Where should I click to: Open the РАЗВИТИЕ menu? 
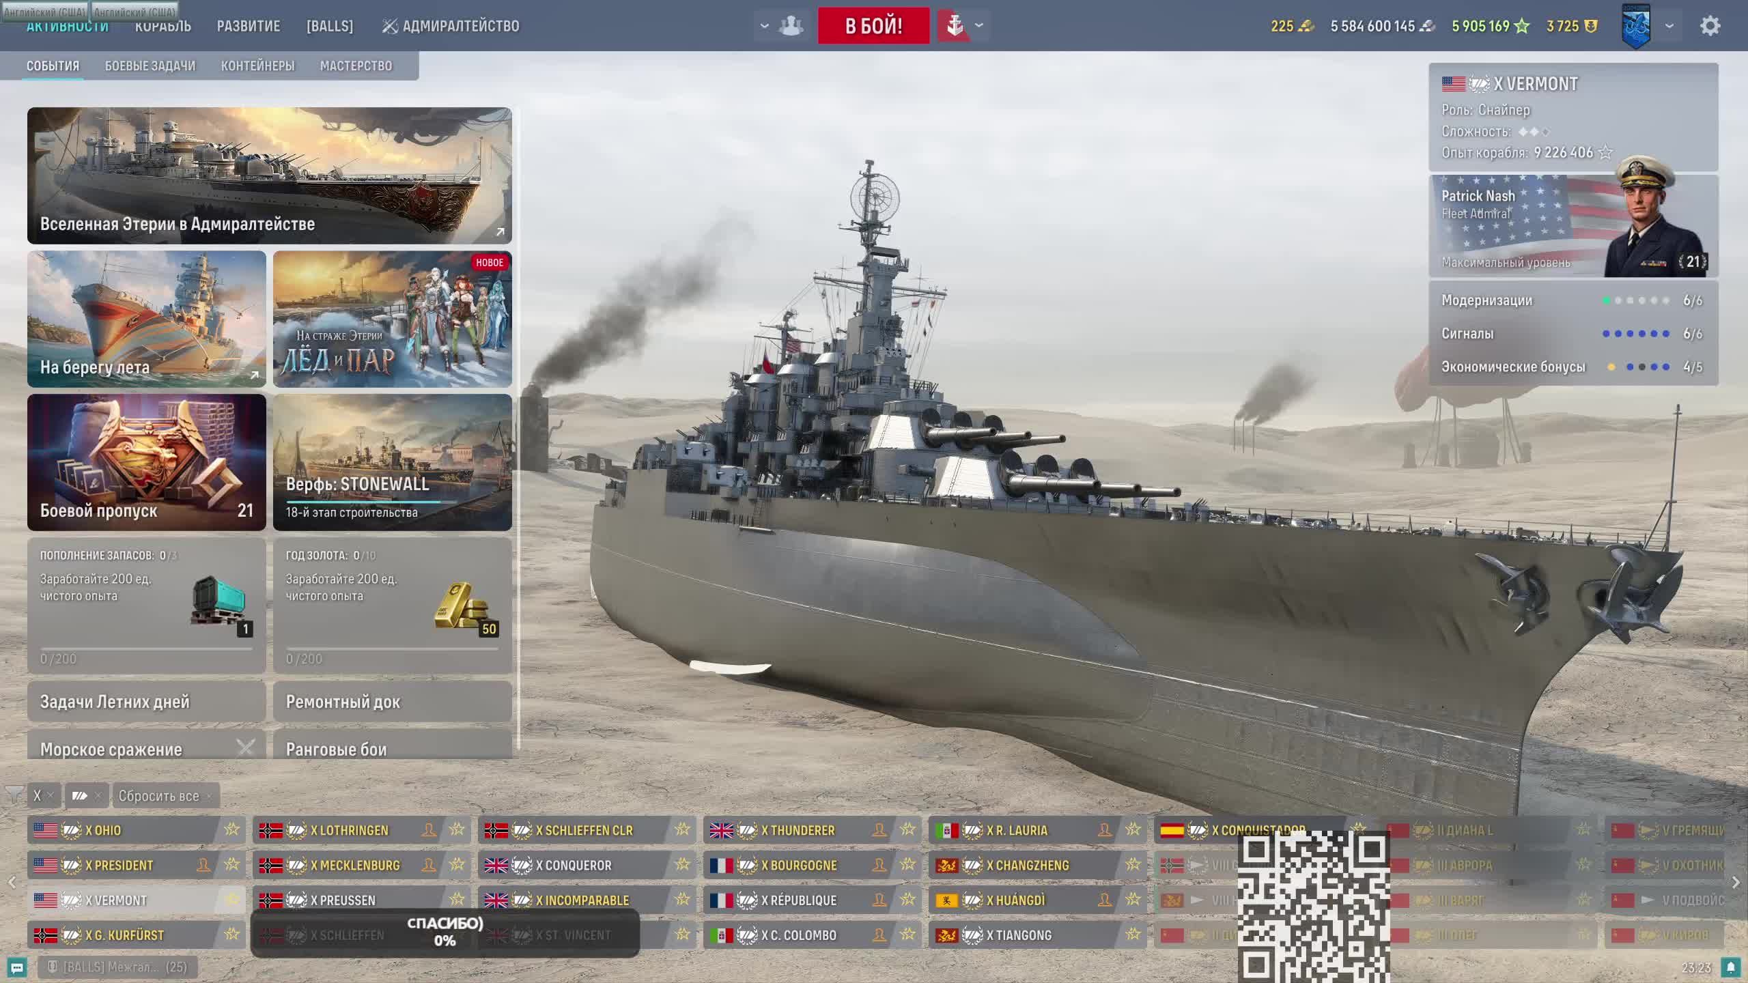click(249, 26)
